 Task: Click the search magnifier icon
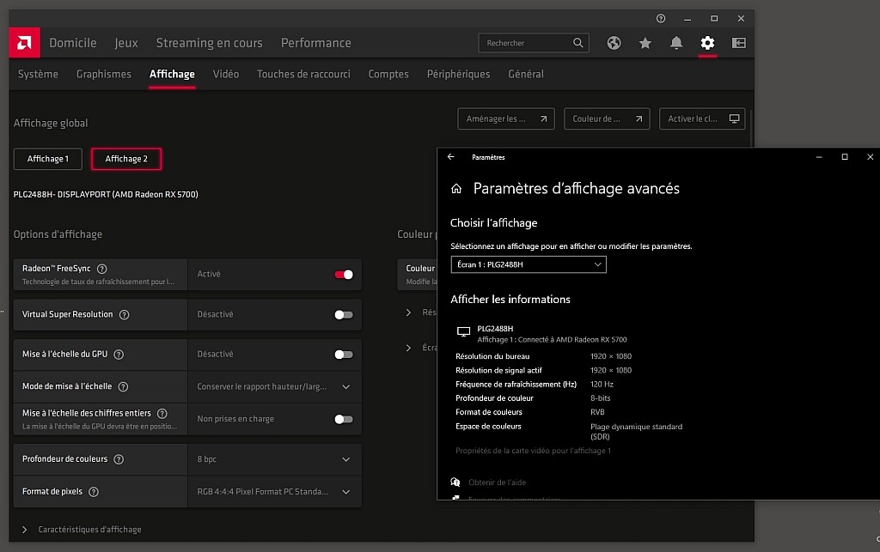click(x=578, y=43)
